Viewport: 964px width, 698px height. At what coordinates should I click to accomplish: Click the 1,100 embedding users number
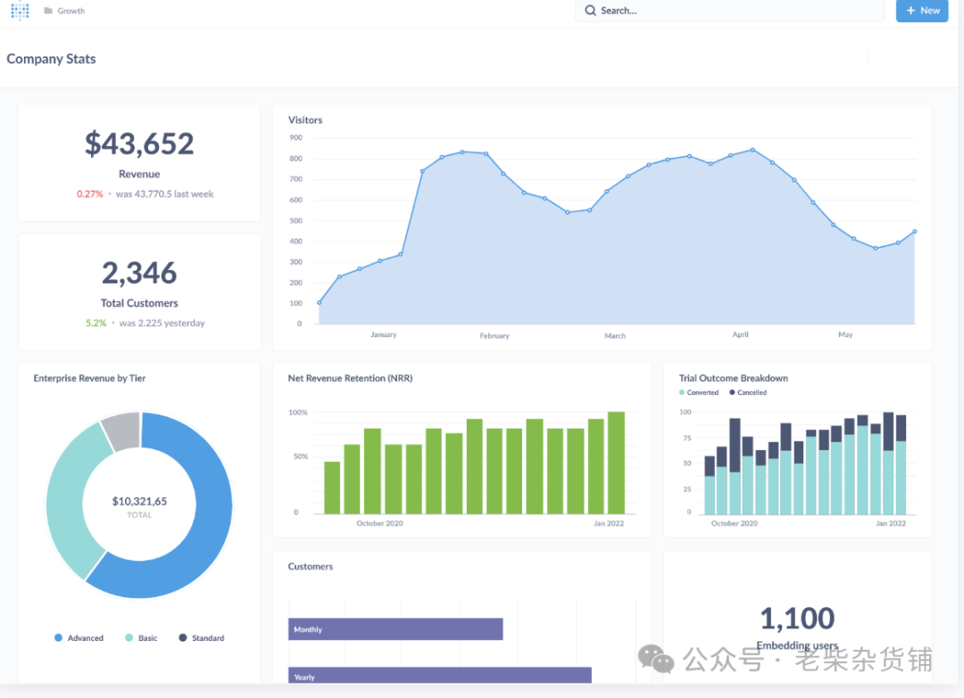(x=797, y=618)
